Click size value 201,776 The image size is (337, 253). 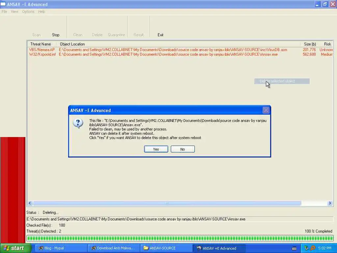(309, 50)
